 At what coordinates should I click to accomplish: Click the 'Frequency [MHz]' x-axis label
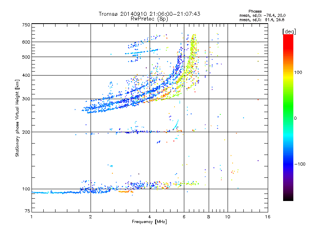tap(149, 222)
